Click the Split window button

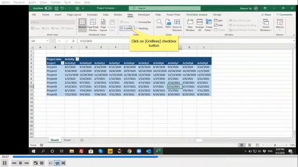[x=218, y=20]
